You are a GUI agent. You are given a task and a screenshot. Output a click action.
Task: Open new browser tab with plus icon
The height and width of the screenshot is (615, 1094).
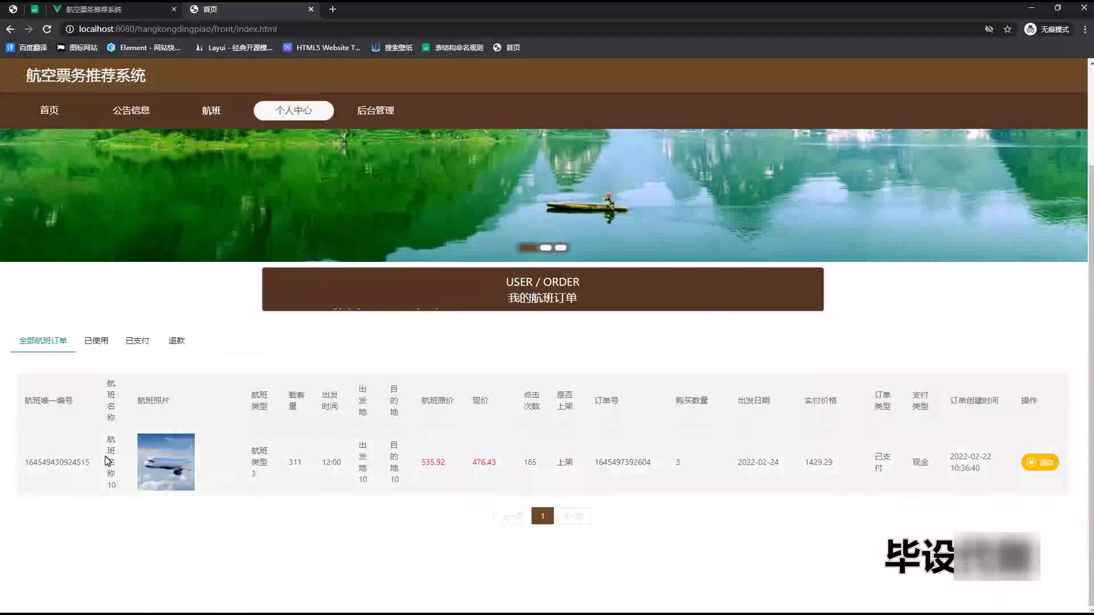pyautogui.click(x=333, y=9)
